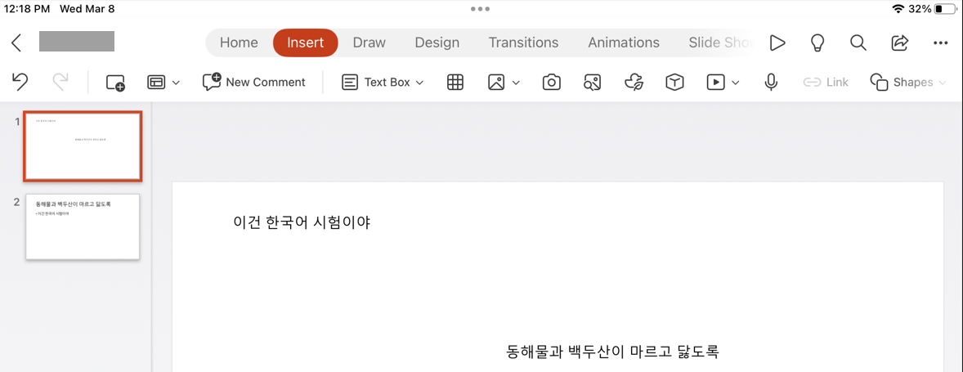Open the Design tab
Image resolution: width=963 pixels, height=372 pixels.
pyautogui.click(x=437, y=43)
